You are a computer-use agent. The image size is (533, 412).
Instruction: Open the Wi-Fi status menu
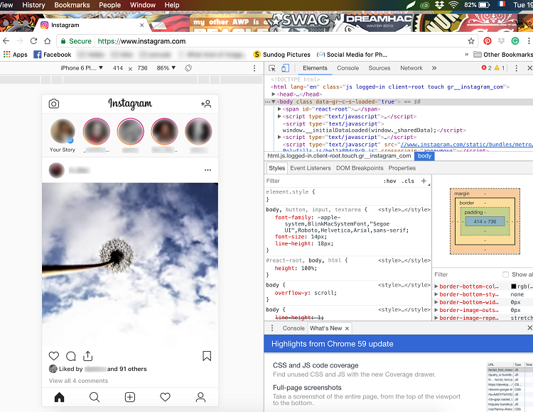click(453, 5)
